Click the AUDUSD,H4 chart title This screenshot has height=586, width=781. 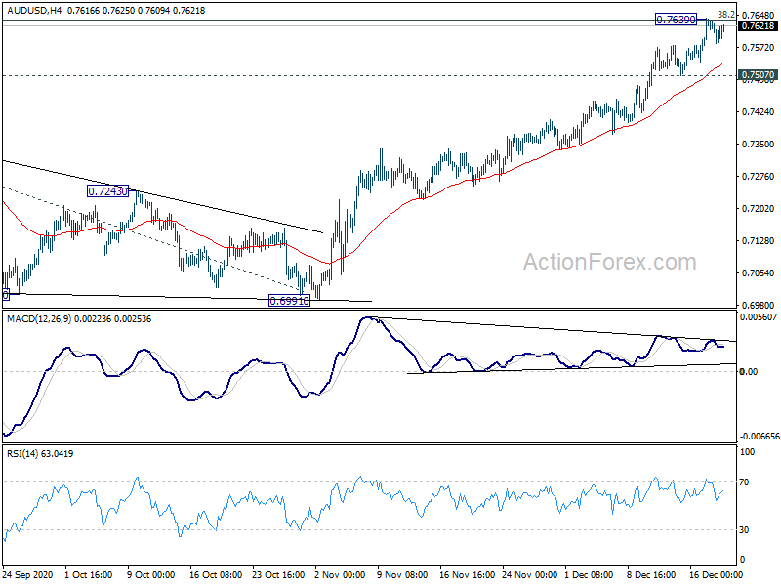[x=36, y=7]
